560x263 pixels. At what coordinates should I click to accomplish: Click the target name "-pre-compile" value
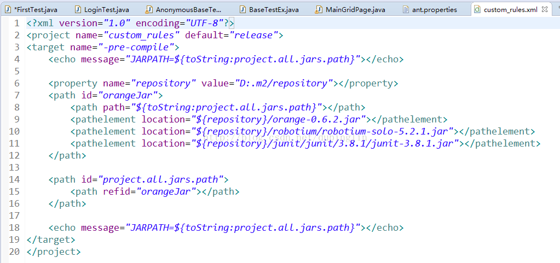point(136,47)
